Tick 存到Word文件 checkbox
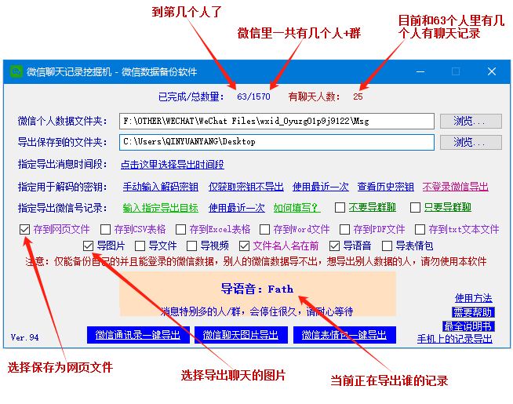The height and width of the screenshot is (404, 513). pos(264,229)
